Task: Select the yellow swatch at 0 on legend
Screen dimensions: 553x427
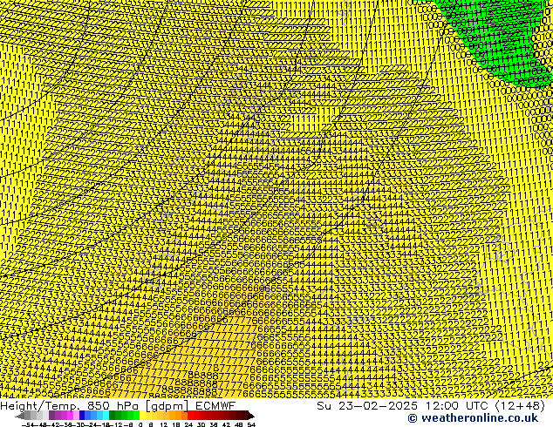Action: (x=142, y=416)
